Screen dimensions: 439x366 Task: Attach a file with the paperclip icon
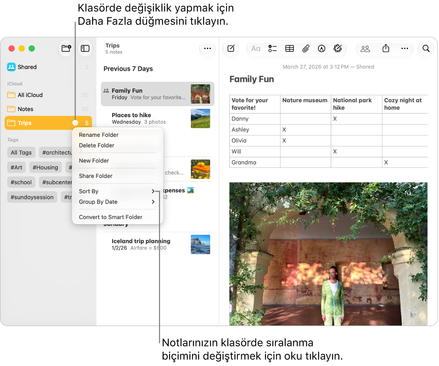305,49
